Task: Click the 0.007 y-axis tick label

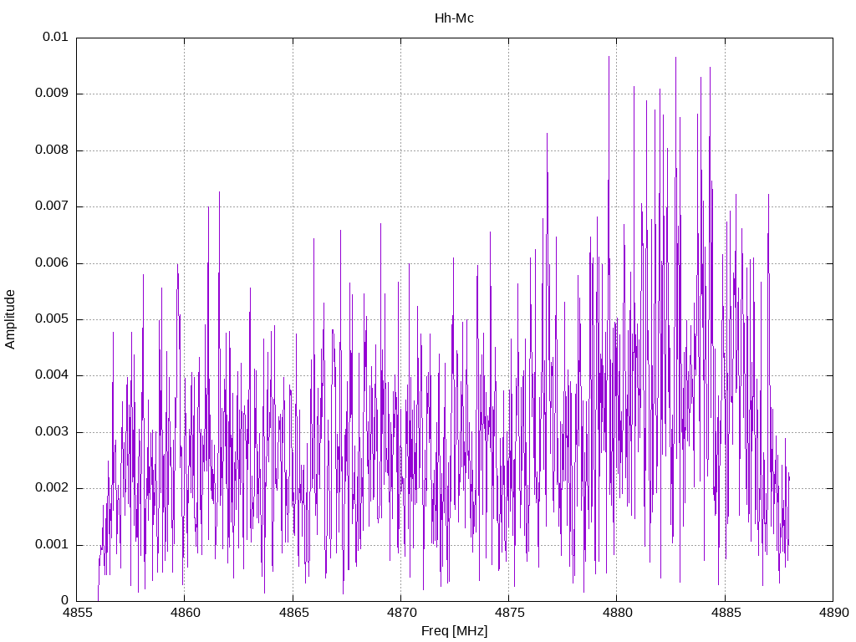Action: 51,206
